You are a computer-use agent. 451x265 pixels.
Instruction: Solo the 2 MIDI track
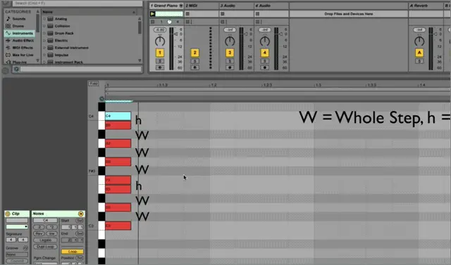click(194, 61)
